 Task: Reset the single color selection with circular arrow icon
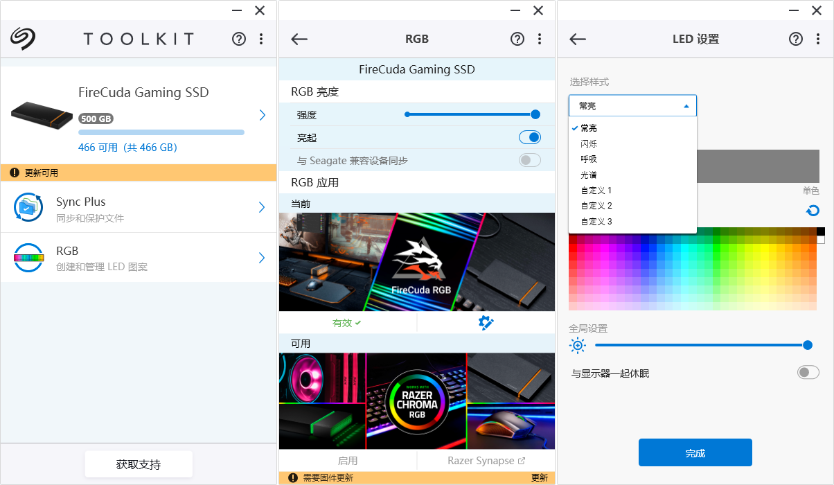(x=812, y=210)
